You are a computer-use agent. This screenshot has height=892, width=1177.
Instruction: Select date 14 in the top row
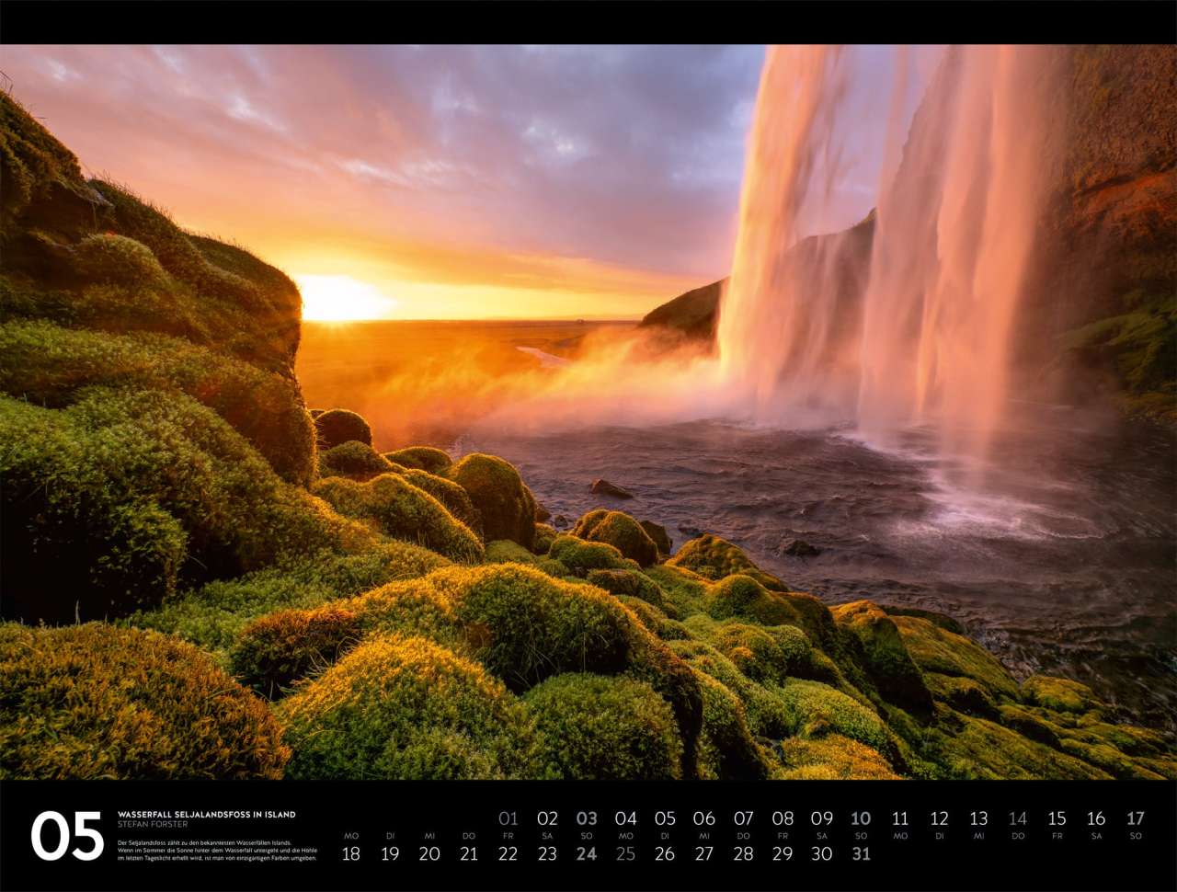click(x=1017, y=818)
